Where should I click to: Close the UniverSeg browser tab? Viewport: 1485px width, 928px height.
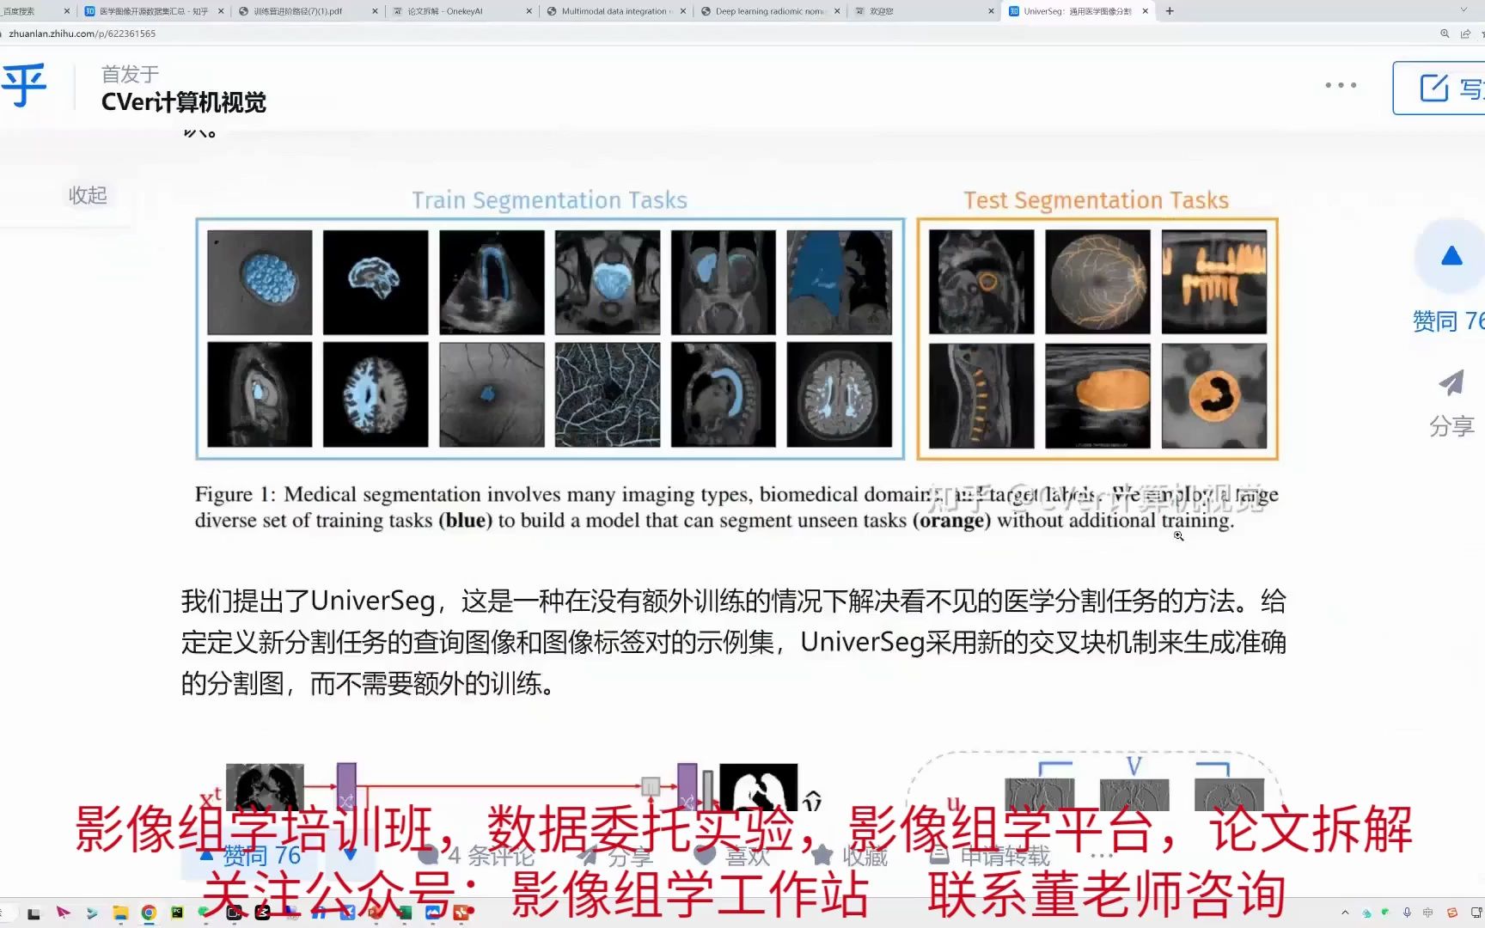(x=1145, y=11)
